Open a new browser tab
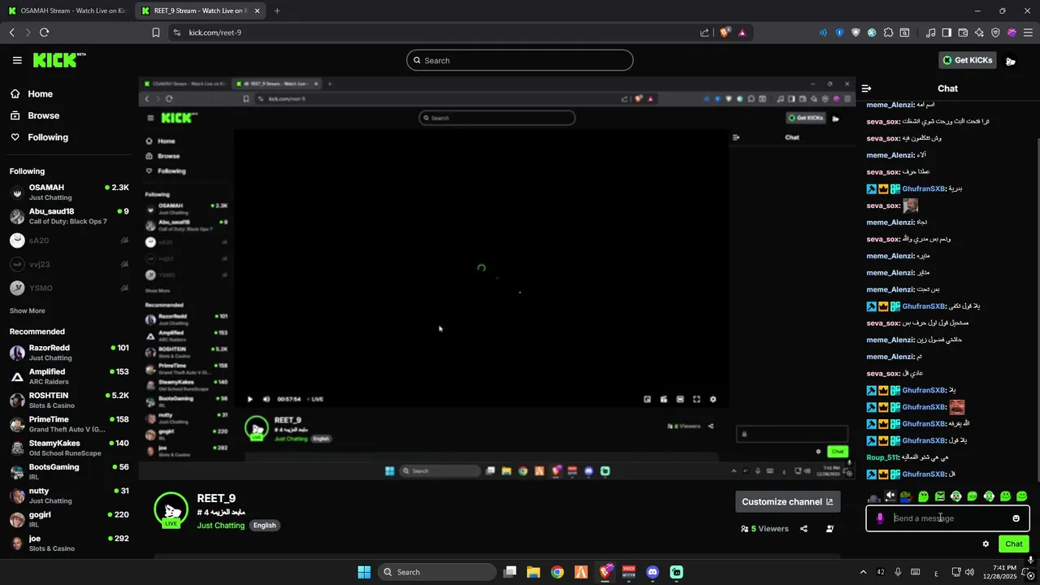Screen dimensions: 1040x585 click(x=277, y=11)
